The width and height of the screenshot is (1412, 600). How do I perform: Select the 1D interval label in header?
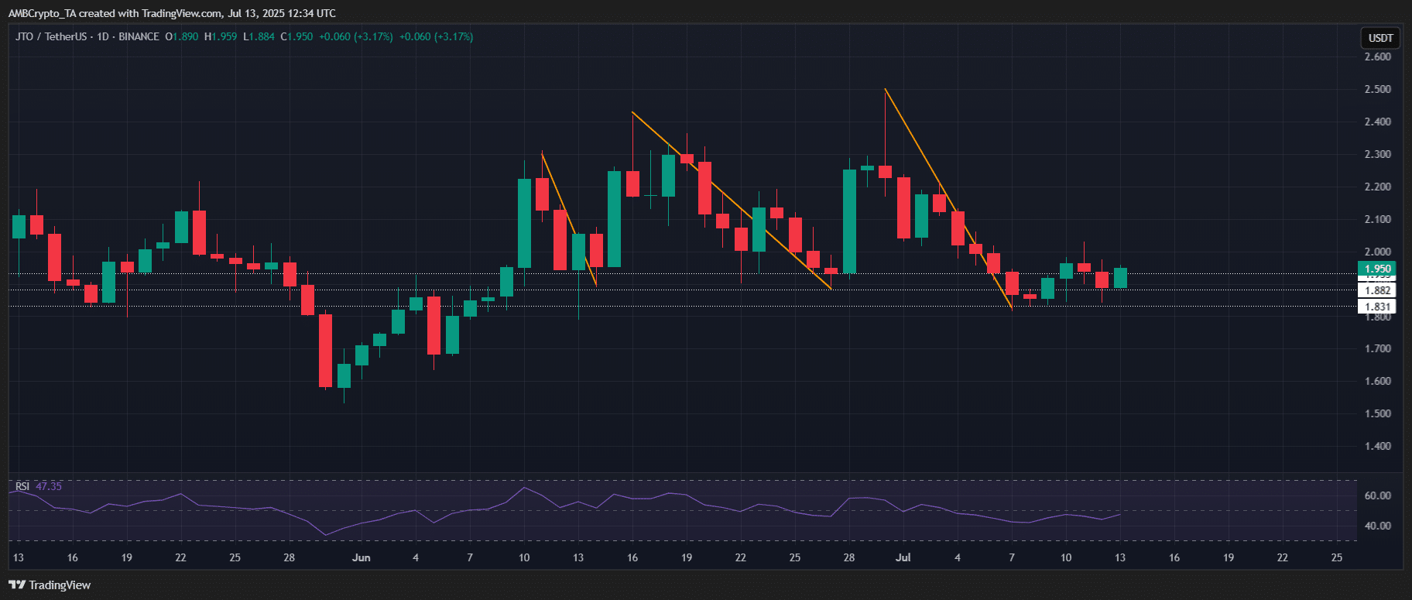pos(102,36)
